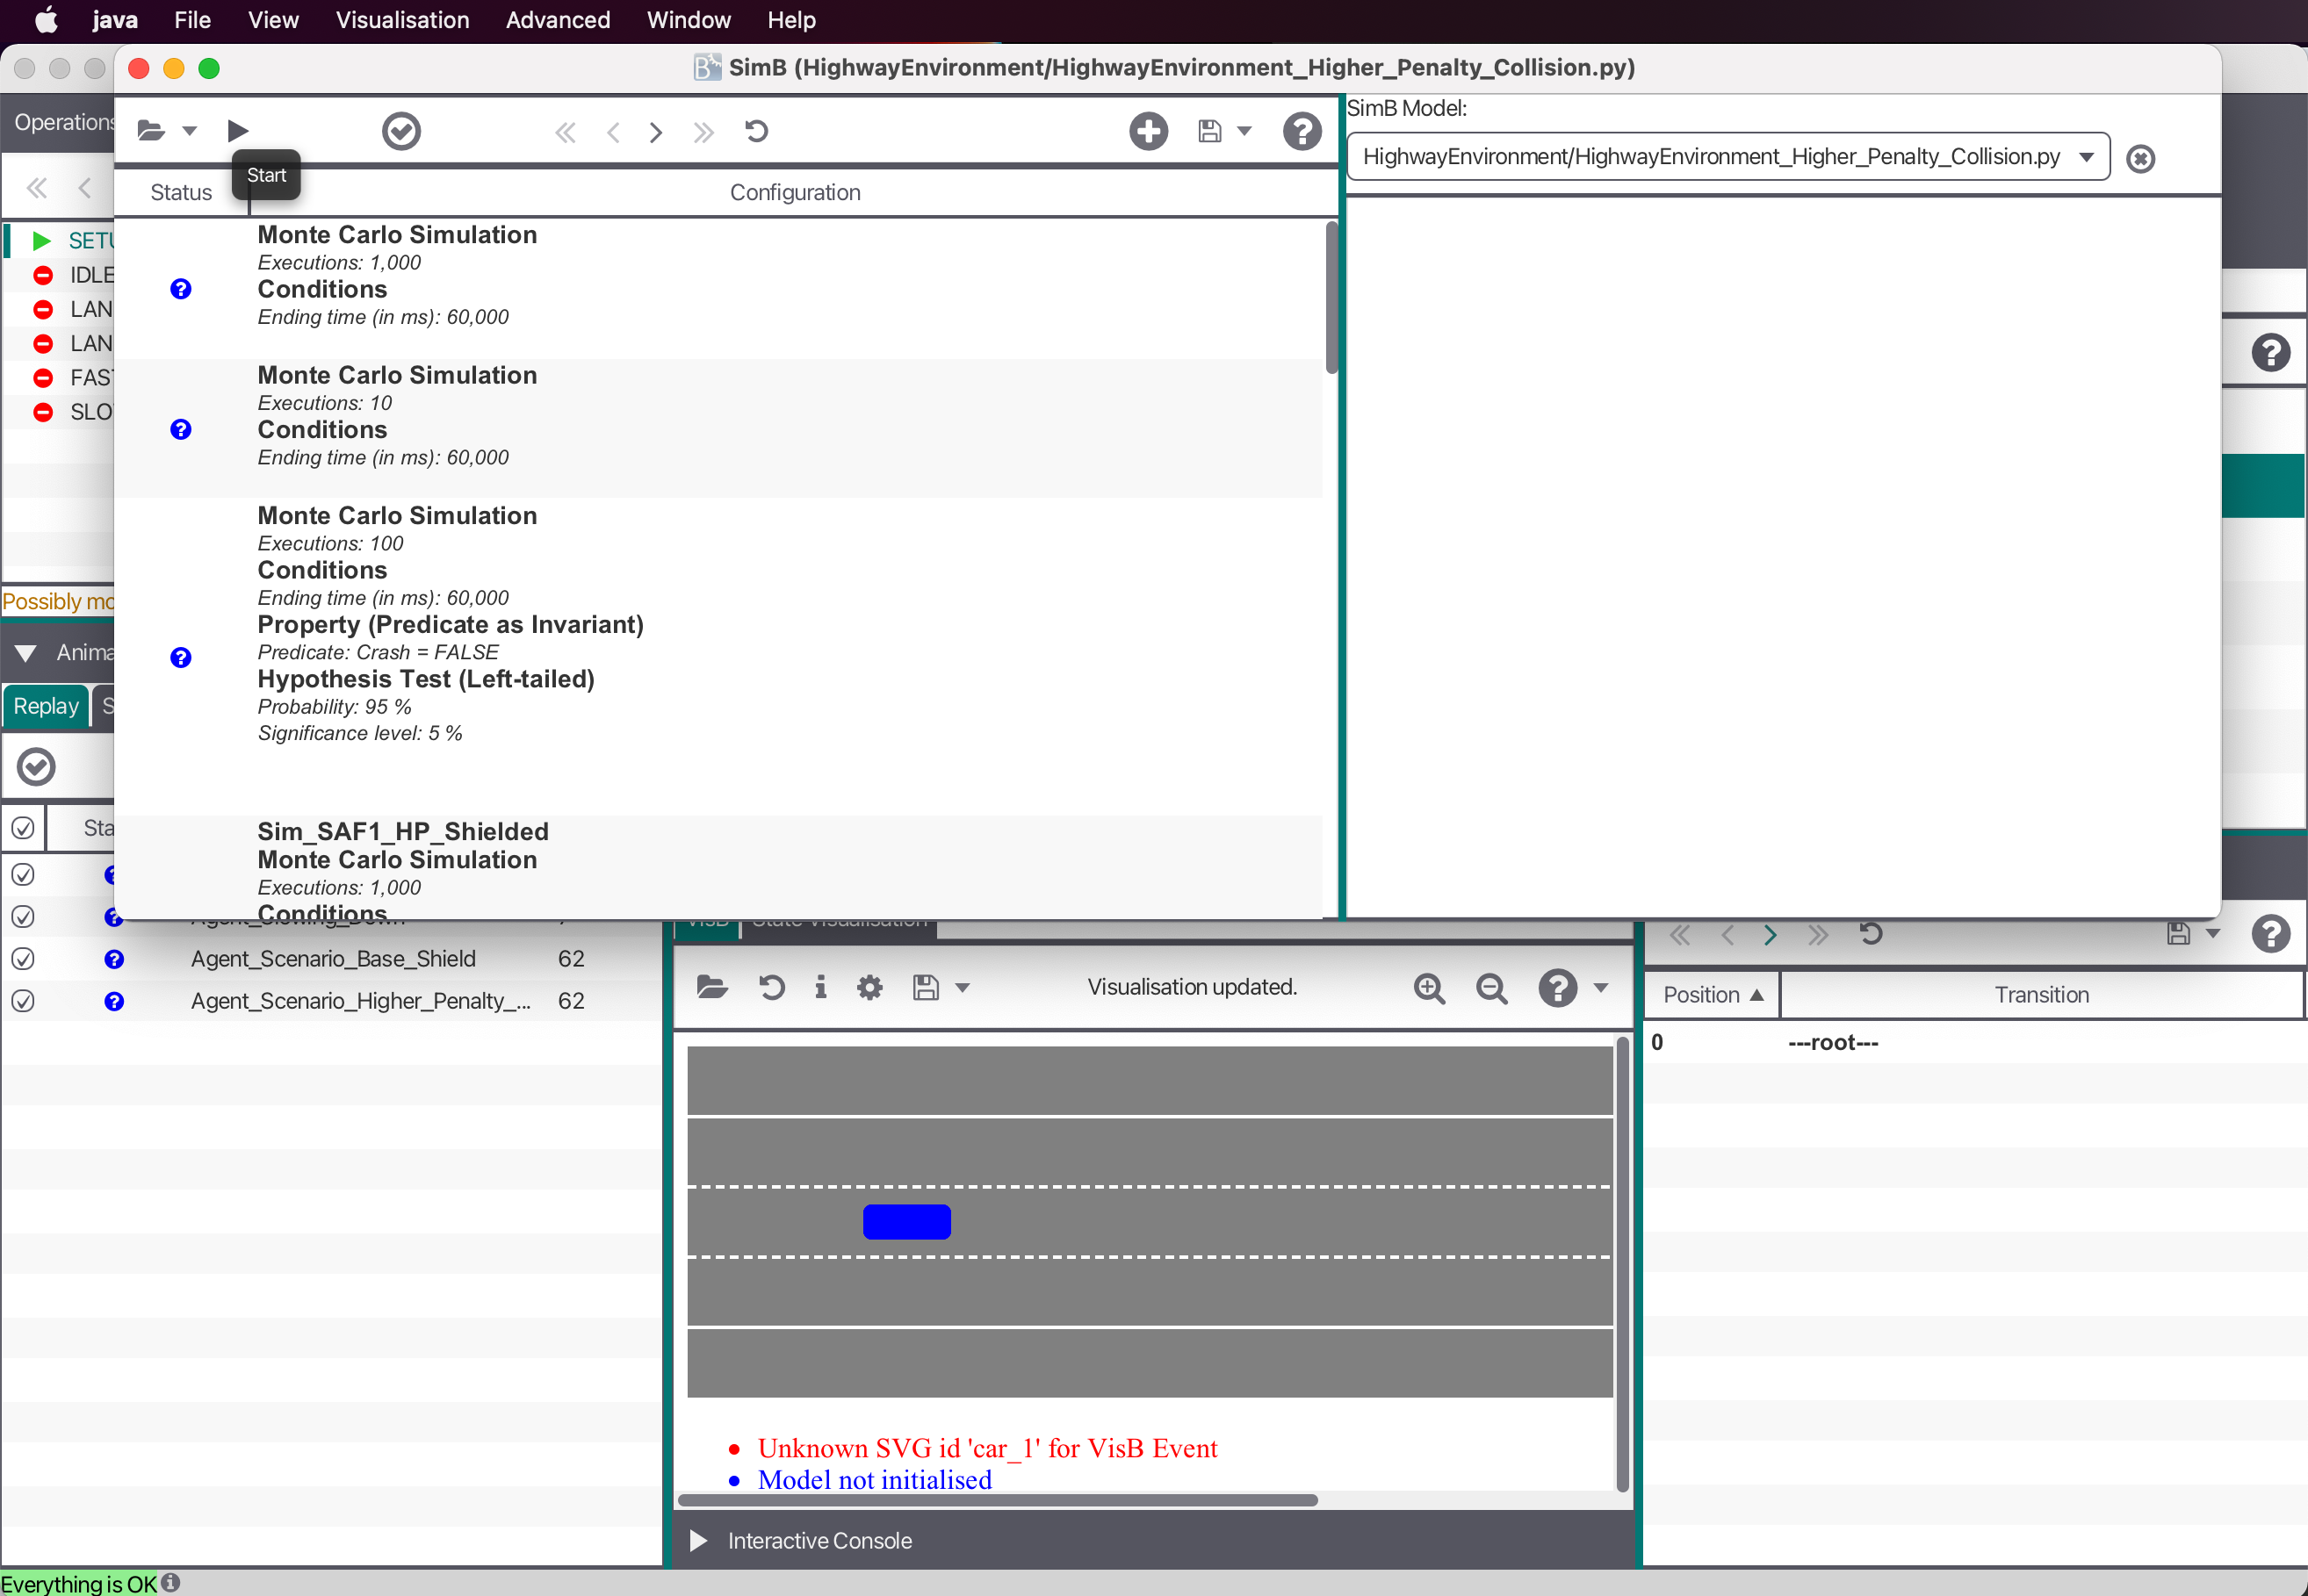Jump to trace start in SimB toolbar
The image size is (2308, 1596).
click(566, 132)
